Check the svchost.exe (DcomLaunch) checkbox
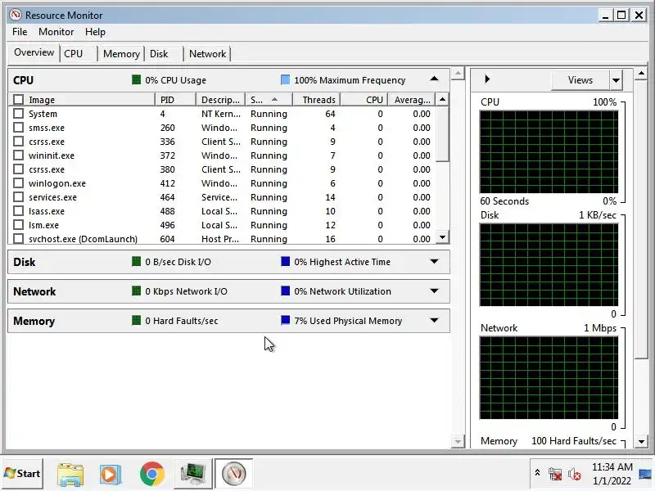Image resolution: width=655 pixels, height=491 pixels. (x=18, y=238)
